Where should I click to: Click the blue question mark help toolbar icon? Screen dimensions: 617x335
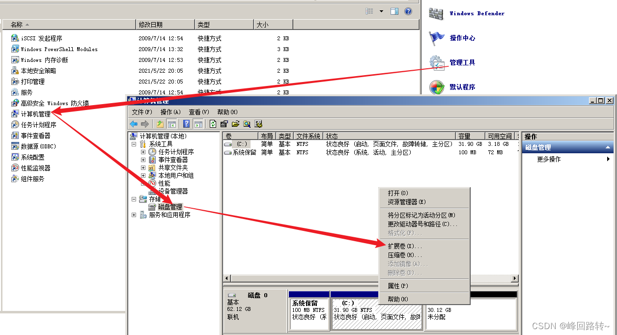click(x=187, y=124)
